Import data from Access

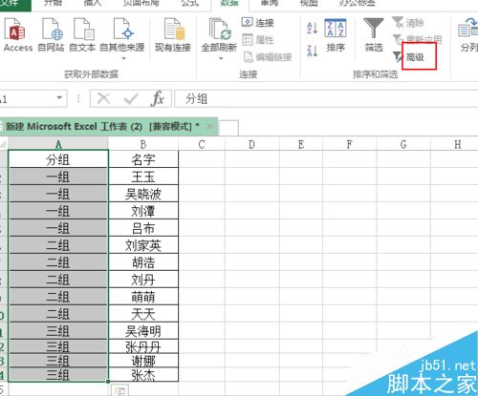pyautogui.click(x=17, y=35)
